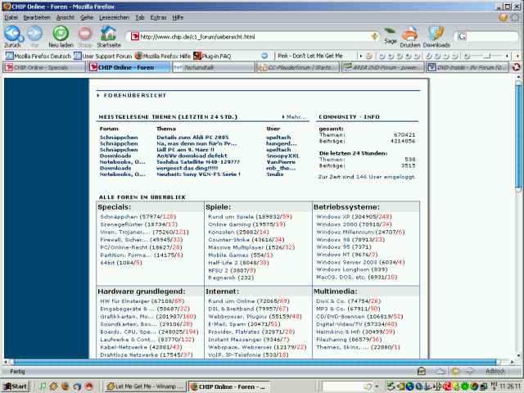Screen dimensions: 524x393
Task: Click the Thunderbird quick launch icon
Action: pos(76,386)
